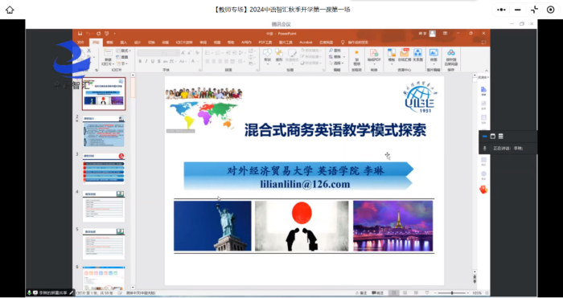Open the user account avatar in PowerPoint title bar
This screenshot has height=298, width=563.
(433, 34)
